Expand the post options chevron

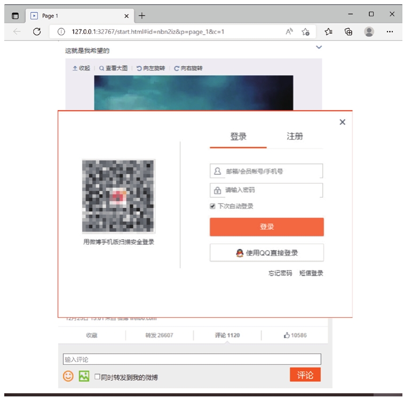[319, 47]
